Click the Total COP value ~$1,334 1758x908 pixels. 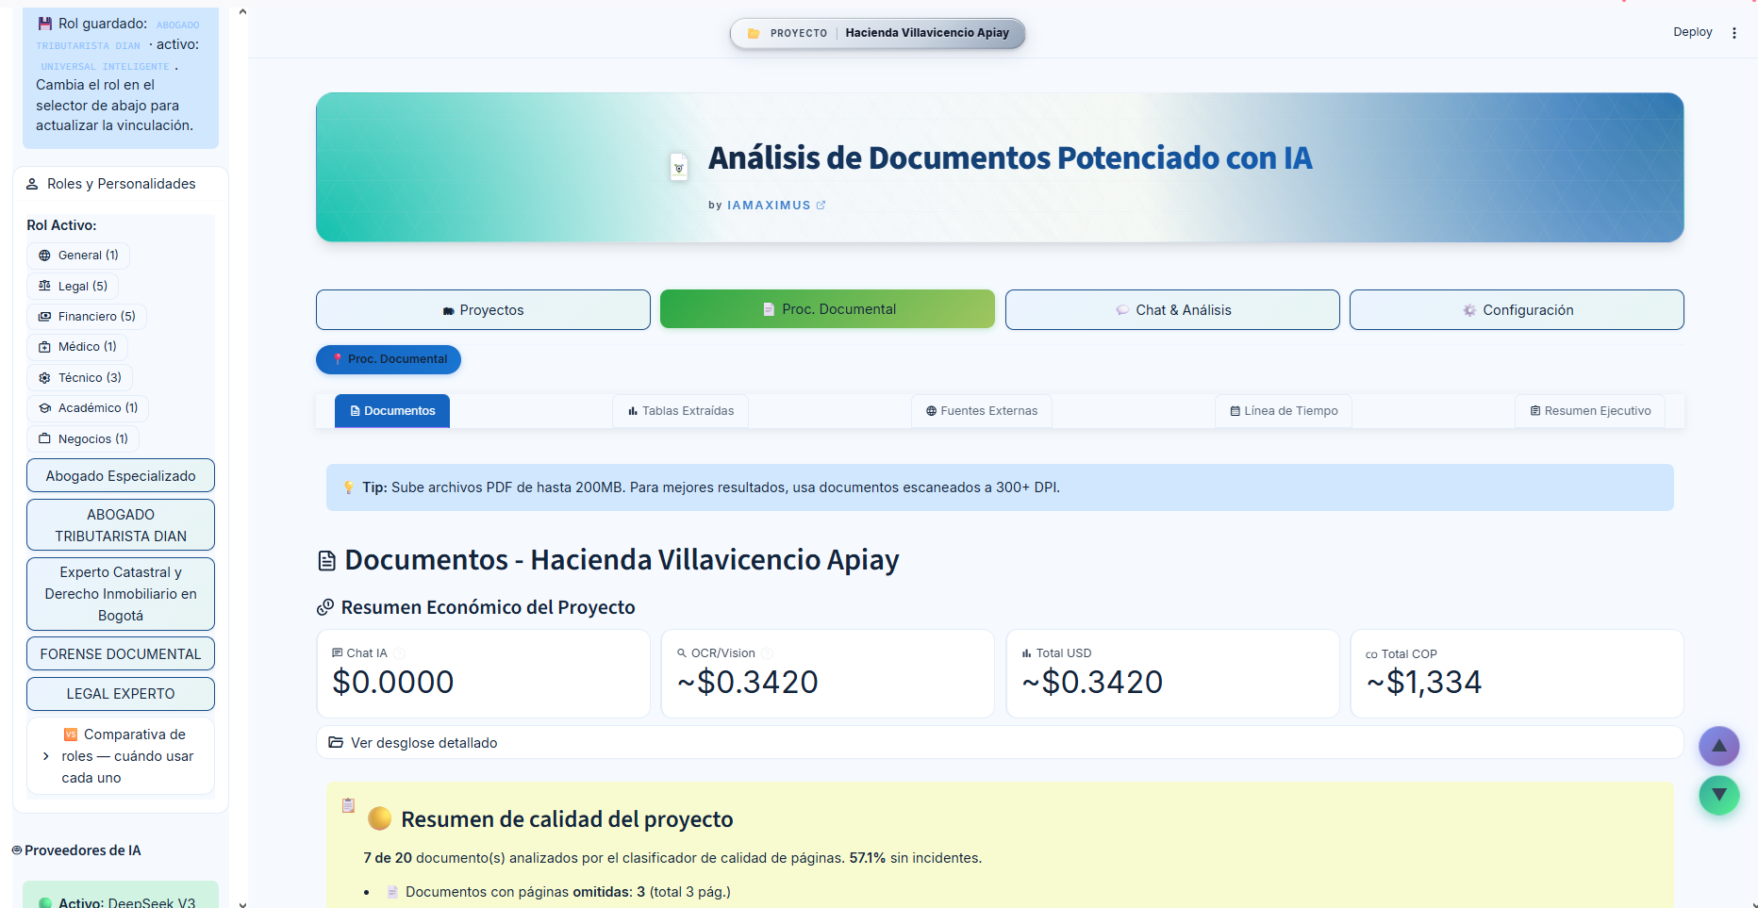pyautogui.click(x=1424, y=682)
